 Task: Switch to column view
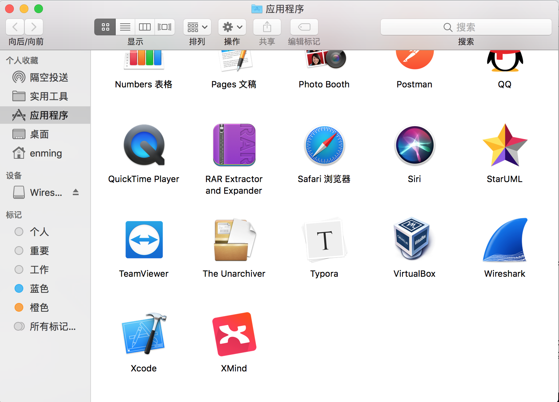point(145,27)
